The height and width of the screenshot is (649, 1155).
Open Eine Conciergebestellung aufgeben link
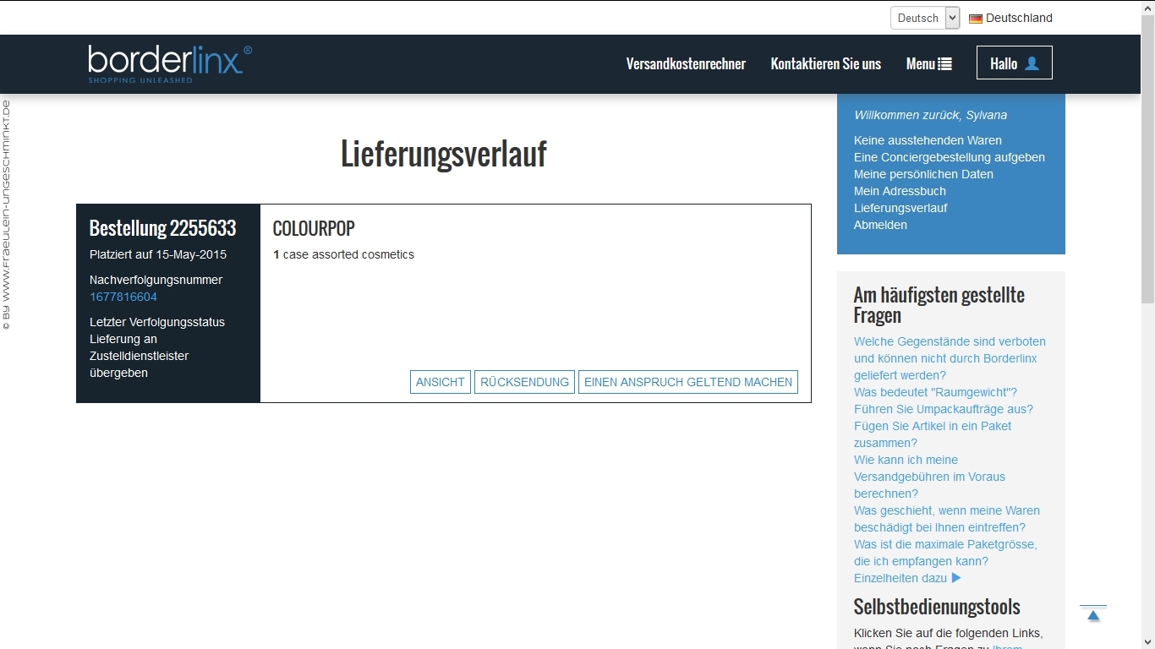950,157
